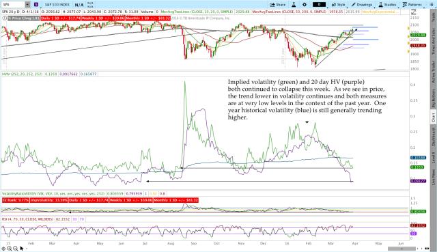Click the MovAvgExponential study label
The image size is (437, 252).
point(381,12)
